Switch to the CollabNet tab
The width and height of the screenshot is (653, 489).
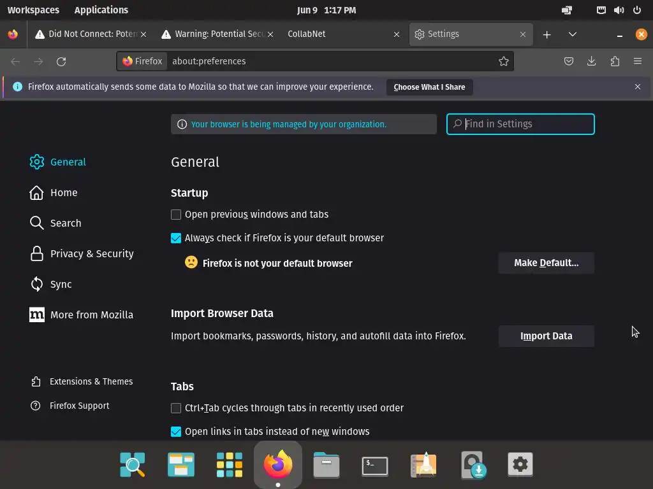(338, 34)
